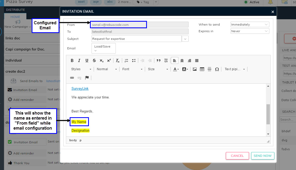Apply superscript formatting
Screen dimensions: 296x170
pos(109,60)
